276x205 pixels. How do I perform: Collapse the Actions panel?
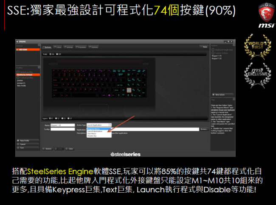click(x=234, y=45)
